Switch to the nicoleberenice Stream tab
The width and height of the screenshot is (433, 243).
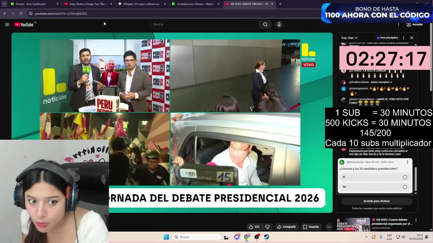[x=195, y=4]
